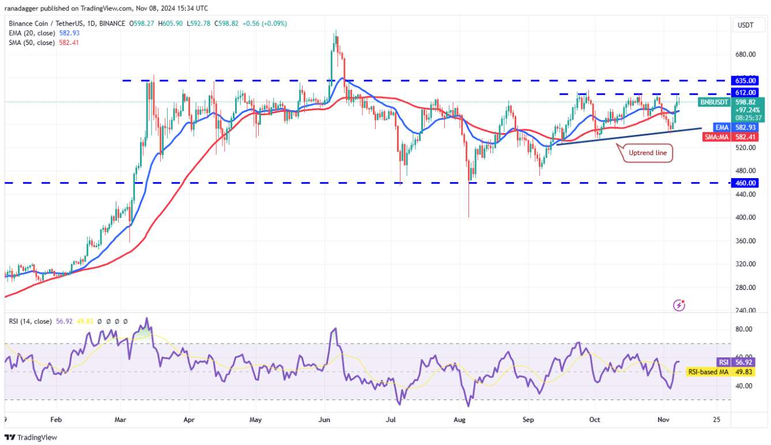This screenshot has height=445, width=771.
Task: Click the +97.24% change label on axis
Action: pyautogui.click(x=747, y=110)
